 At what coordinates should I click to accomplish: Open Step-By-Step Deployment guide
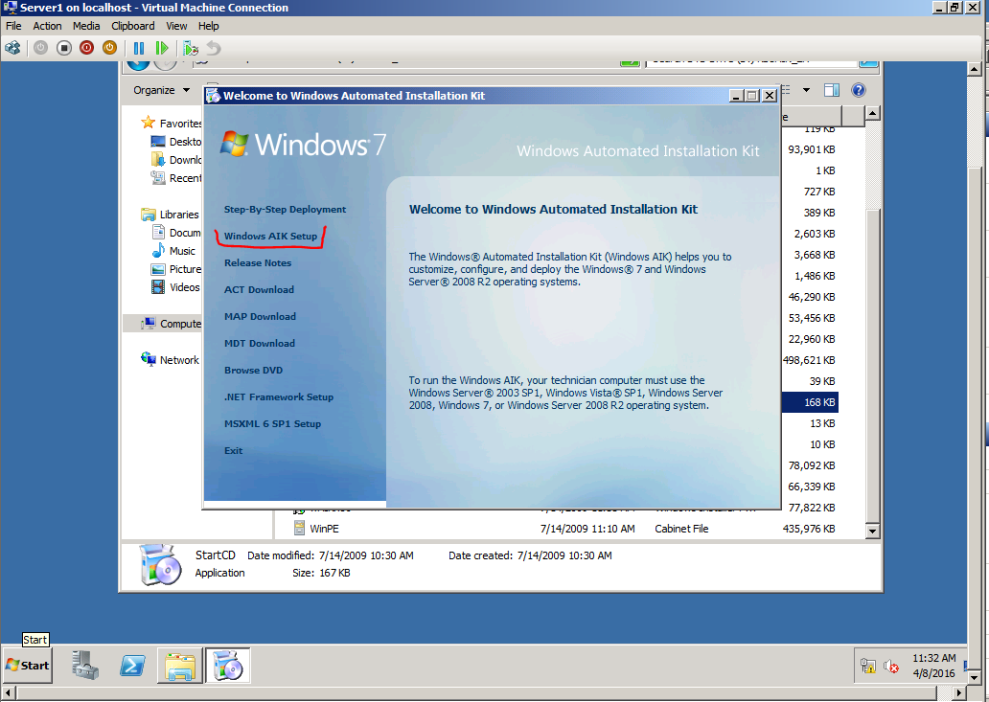[285, 209]
